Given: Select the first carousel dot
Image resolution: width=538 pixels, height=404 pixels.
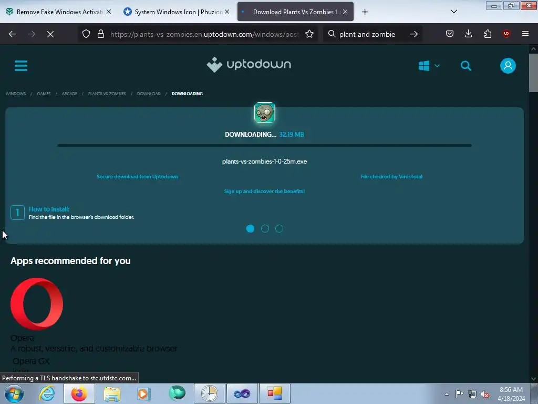Looking at the screenshot, I should (x=250, y=228).
